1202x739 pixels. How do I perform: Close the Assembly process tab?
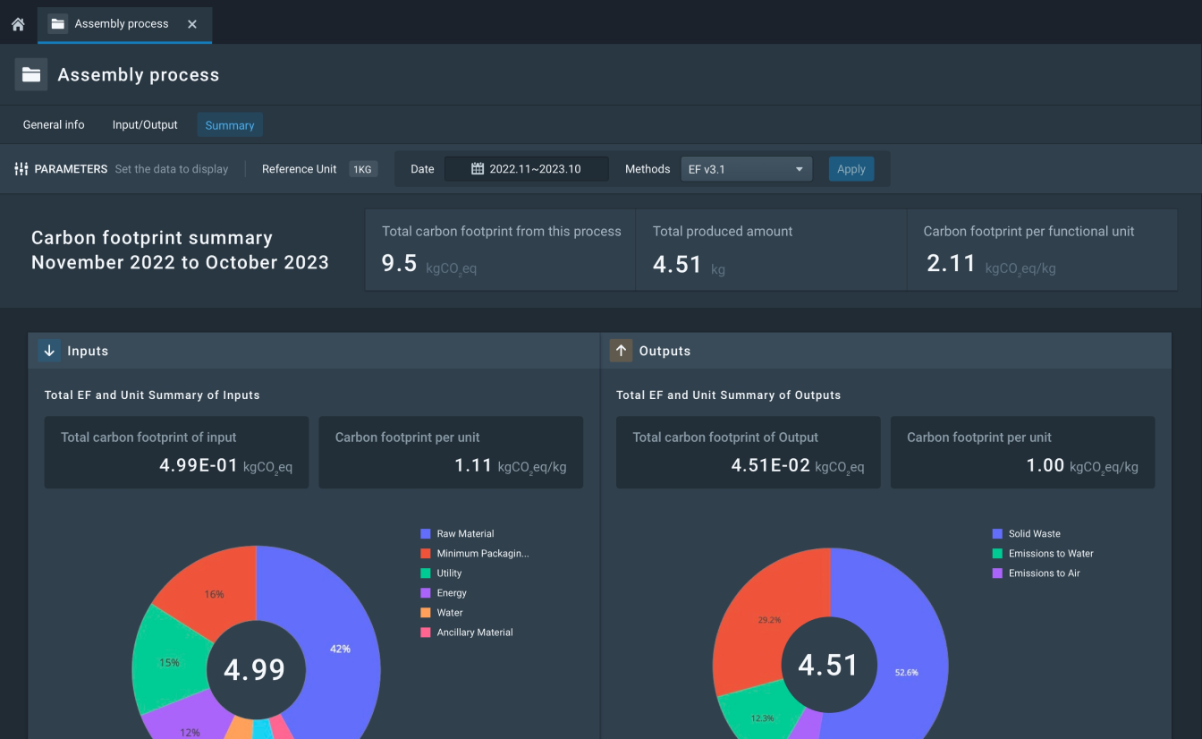(192, 24)
